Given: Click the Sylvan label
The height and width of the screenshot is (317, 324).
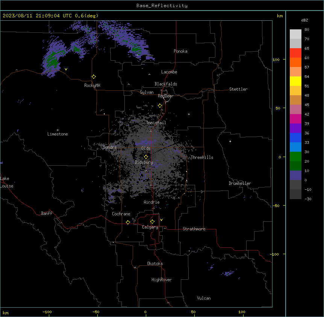Looking at the screenshot, I should point(147,92).
